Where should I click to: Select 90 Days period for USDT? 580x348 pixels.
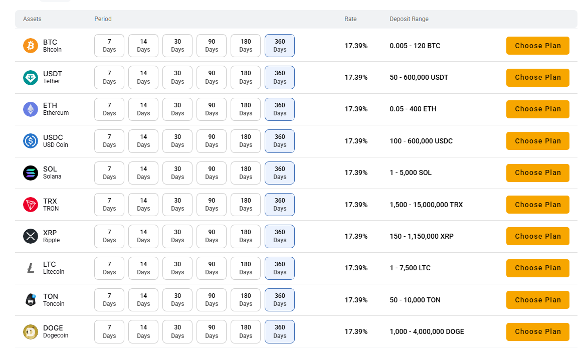(212, 77)
